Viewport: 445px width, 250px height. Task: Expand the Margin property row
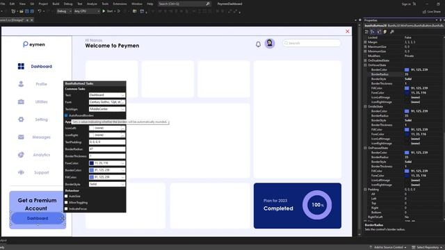coord(366,42)
